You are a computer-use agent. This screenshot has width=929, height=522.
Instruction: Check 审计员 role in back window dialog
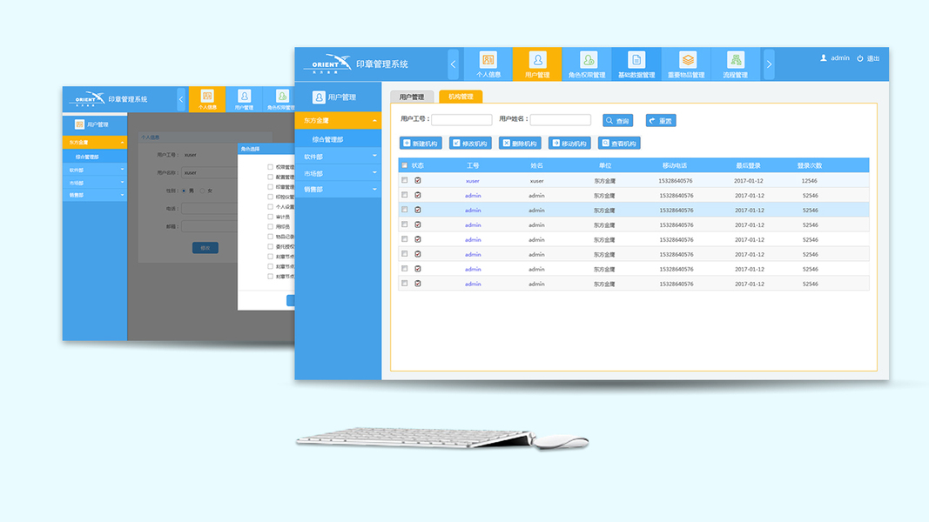pos(270,217)
